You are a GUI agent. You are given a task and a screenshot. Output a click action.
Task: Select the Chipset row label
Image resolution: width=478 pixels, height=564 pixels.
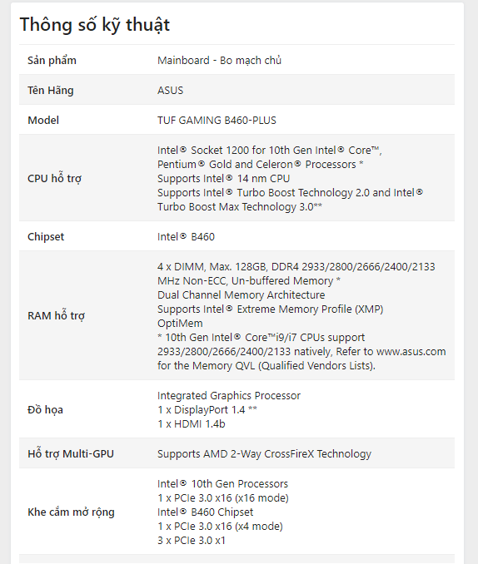(x=46, y=237)
